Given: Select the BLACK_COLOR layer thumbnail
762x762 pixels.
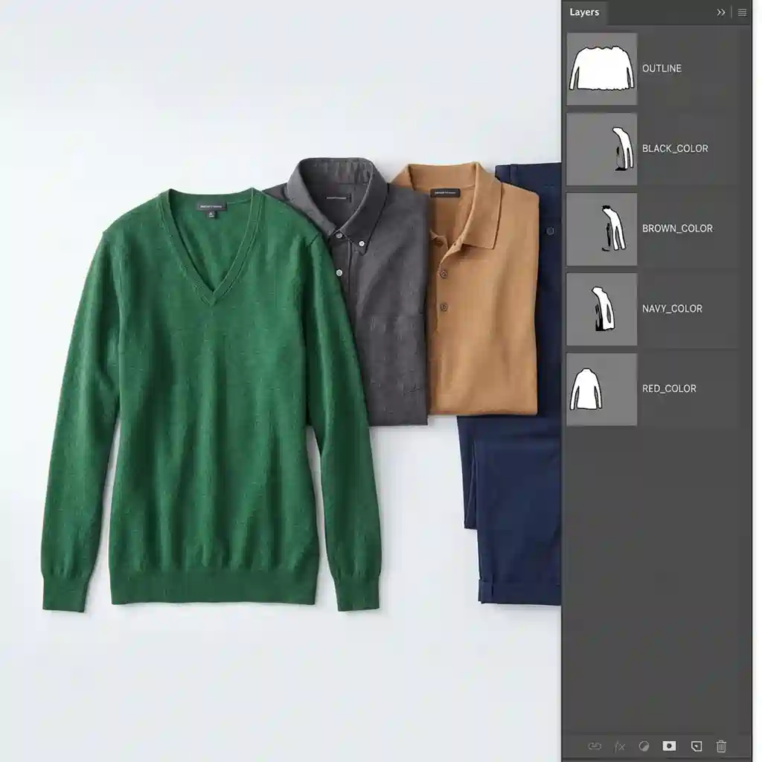Looking at the screenshot, I should pyautogui.click(x=601, y=149).
